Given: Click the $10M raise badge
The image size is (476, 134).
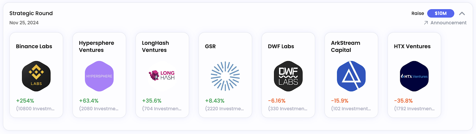Looking at the screenshot, I should click(x=441, y=13).
